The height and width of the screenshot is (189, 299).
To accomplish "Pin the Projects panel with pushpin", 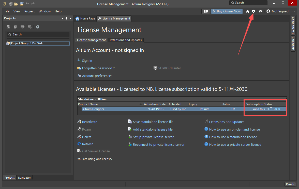I will [67, 18].
